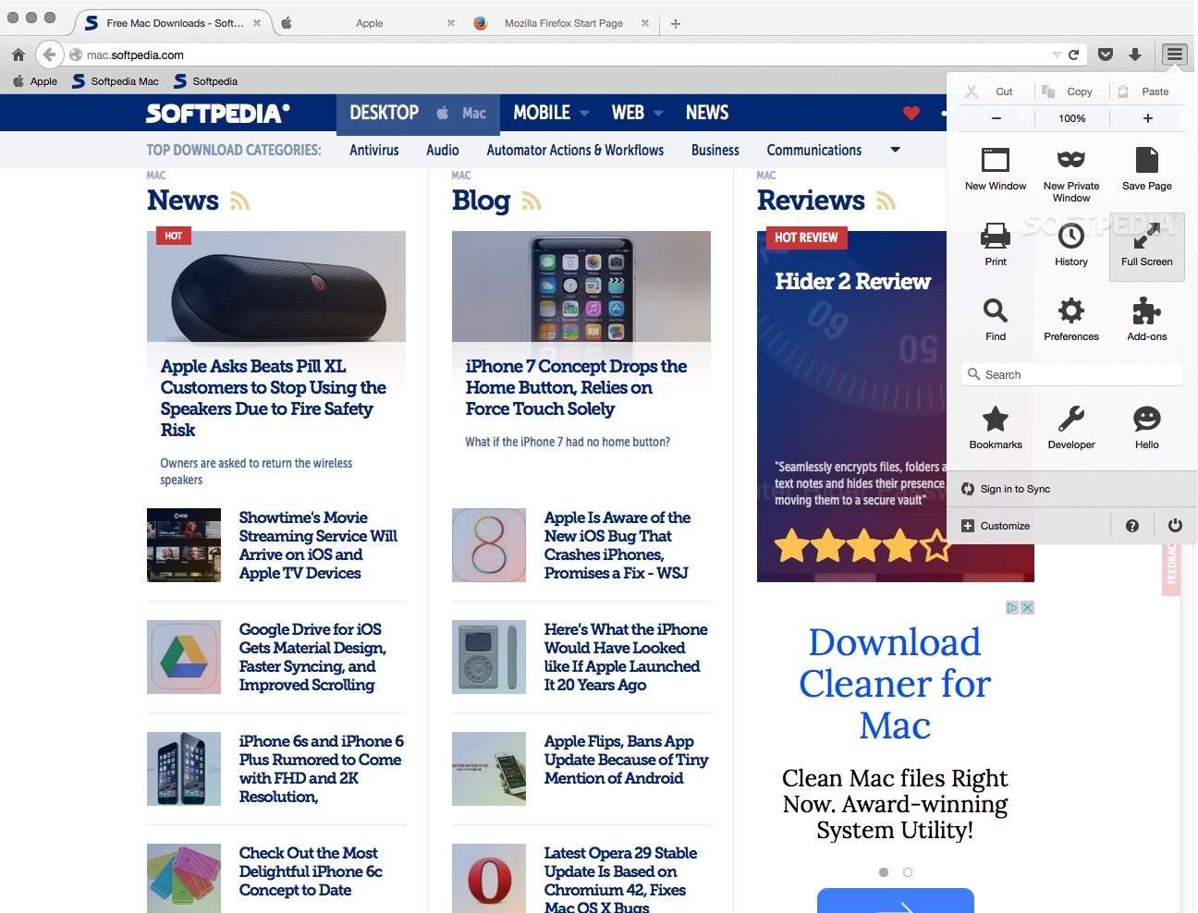
Task: Open the Antivirus category
Action: 374,150
